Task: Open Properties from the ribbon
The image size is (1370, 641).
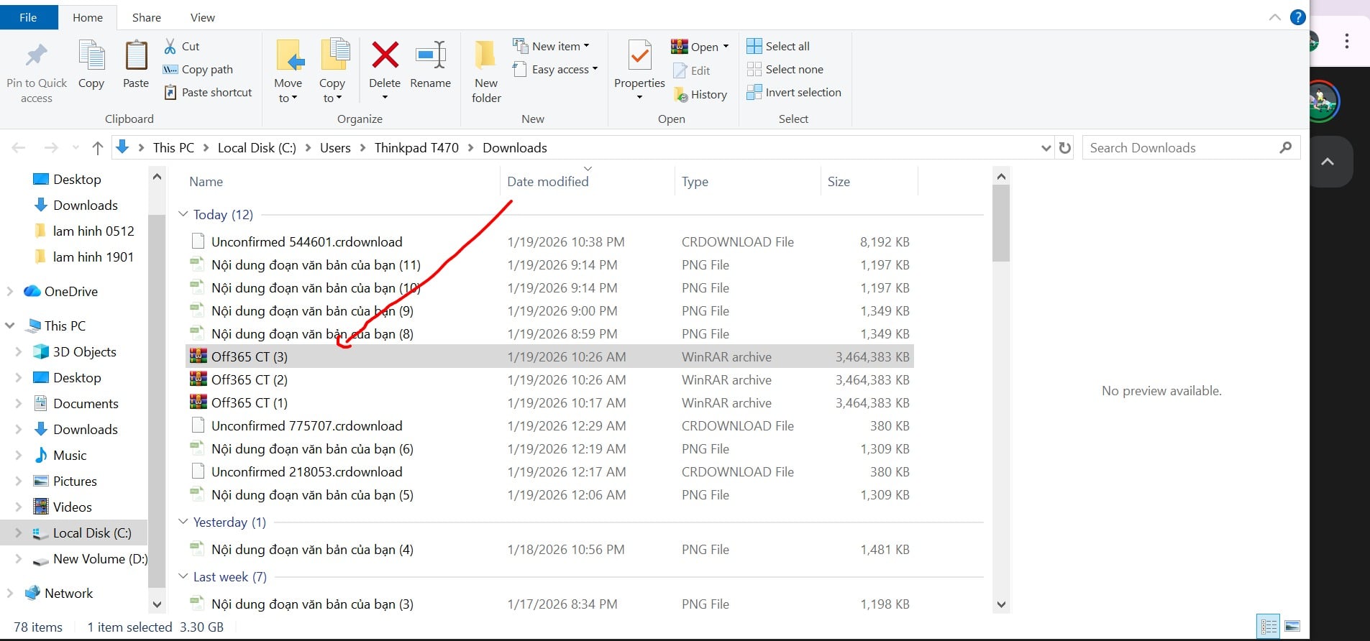Action: 639,56
